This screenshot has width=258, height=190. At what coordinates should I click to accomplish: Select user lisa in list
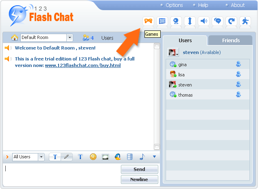click(x=208, y=74)
